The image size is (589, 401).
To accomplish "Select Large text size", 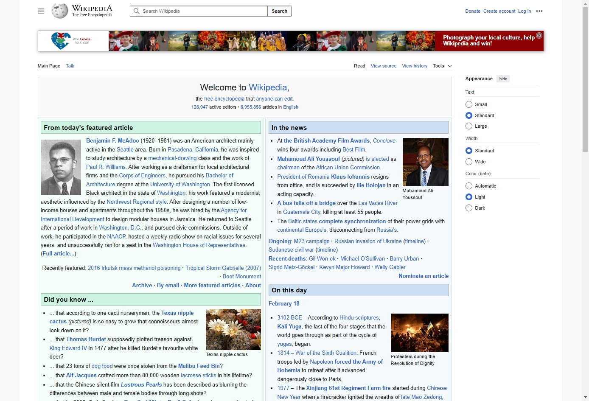I will (469, 126).
